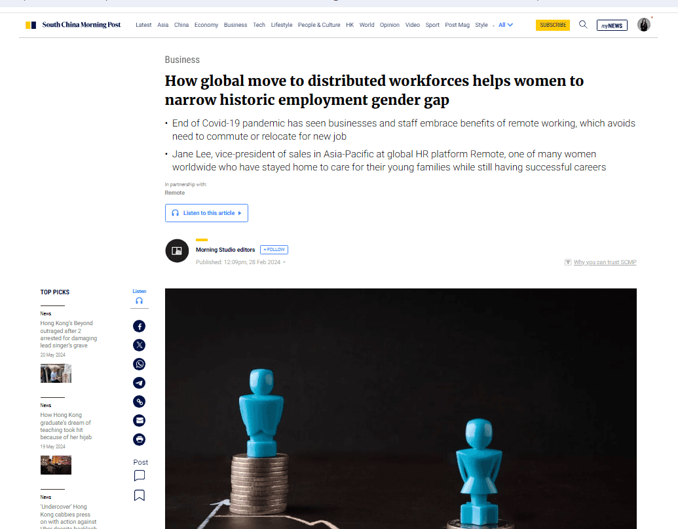Open Hong Kong's Beyond story thumbnail

coord(56,373)
